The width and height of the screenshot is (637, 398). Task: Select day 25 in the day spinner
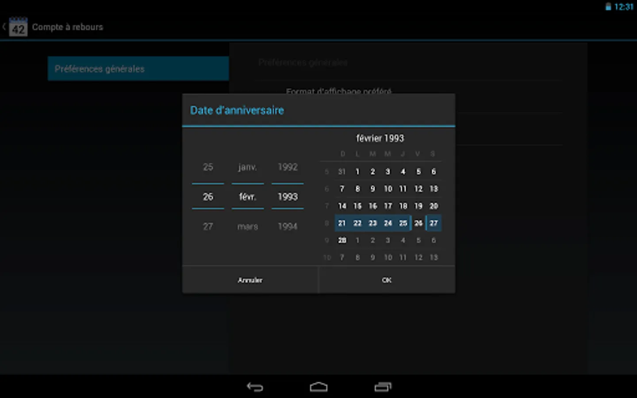coord(207,167)
